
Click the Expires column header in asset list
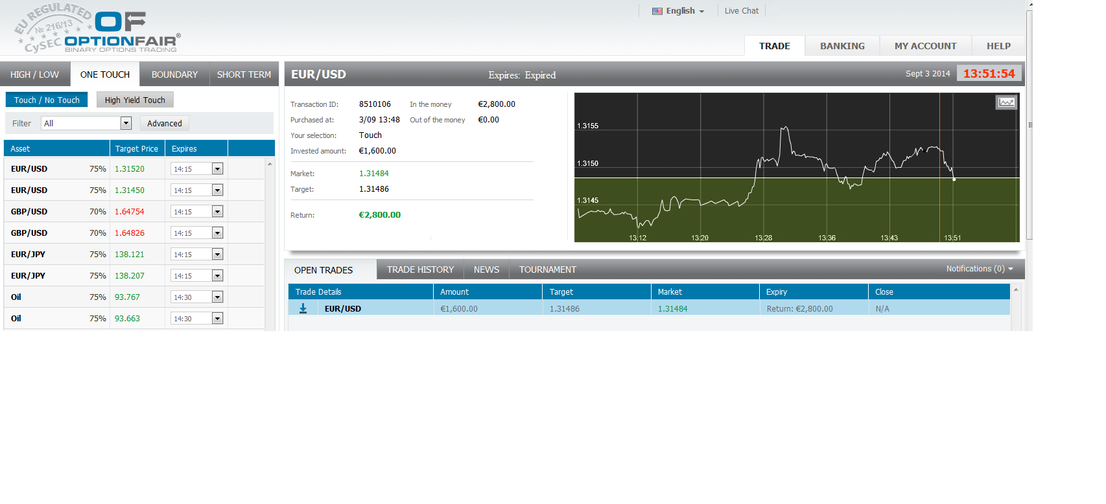(x=196, y=148)
